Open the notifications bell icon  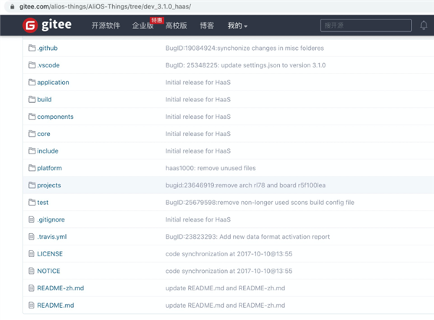click(424, 25)
